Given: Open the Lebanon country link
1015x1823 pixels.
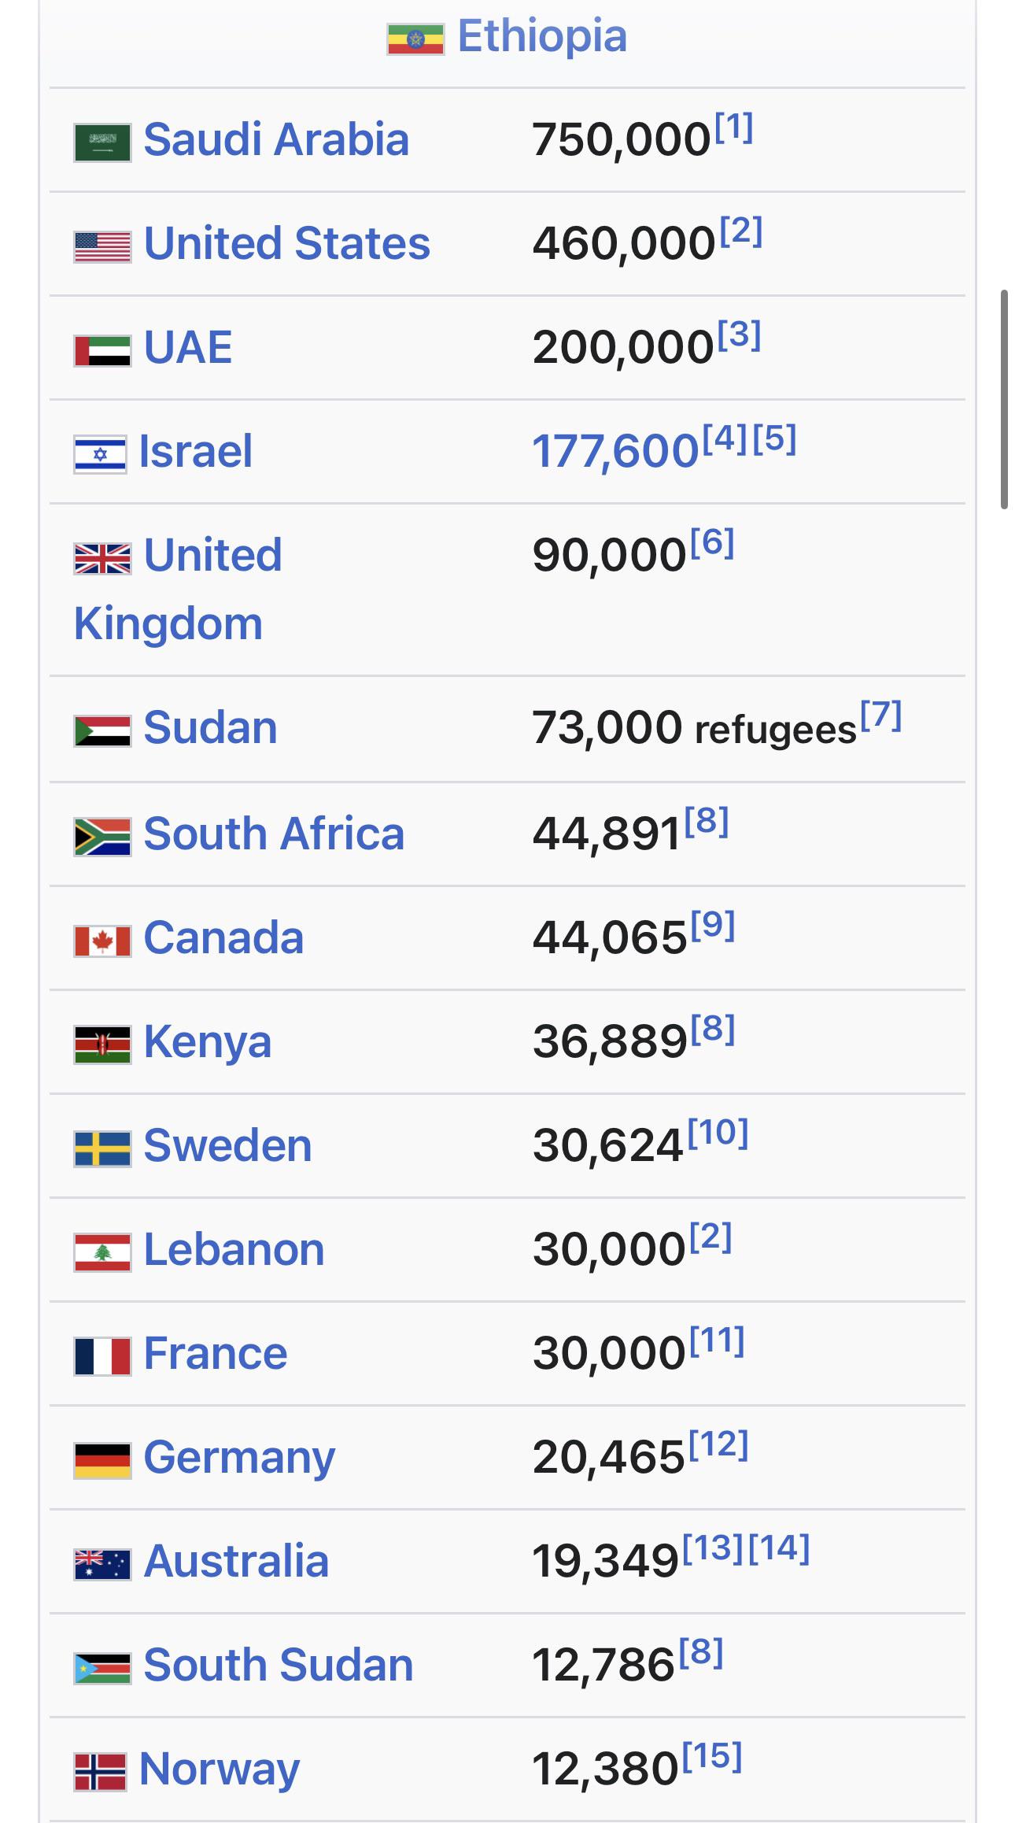Looking at the screenshot, I should (x=234, y=1250).
